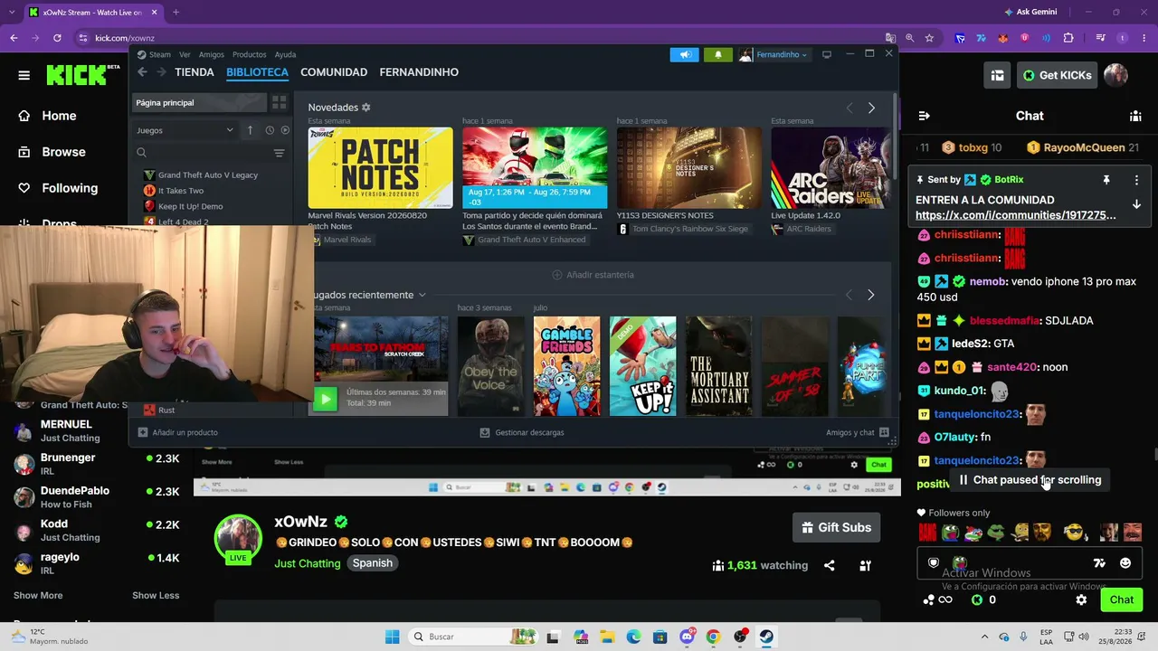Show next Novedades items with right arrow

pos(871,108)
